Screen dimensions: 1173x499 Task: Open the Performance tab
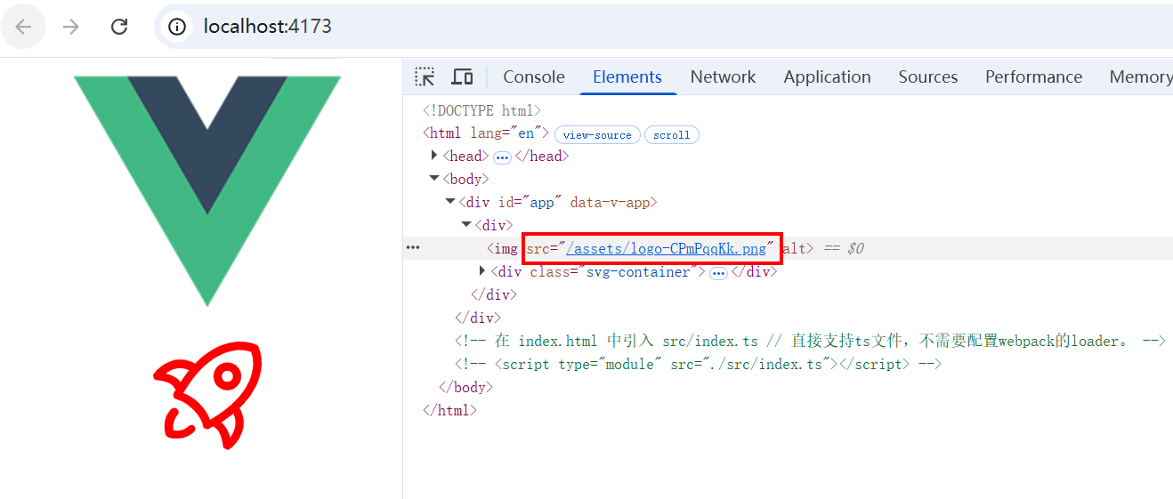tap(1033, 76)
